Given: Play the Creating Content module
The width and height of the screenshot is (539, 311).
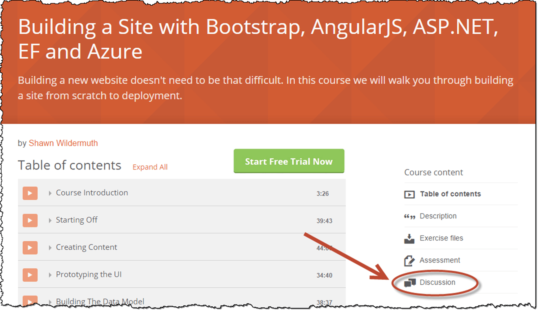Looking at the screenshot, I should click(30, 248).
